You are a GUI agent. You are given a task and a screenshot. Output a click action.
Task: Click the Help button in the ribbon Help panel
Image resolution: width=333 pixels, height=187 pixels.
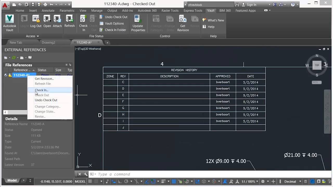click(208, 27)
